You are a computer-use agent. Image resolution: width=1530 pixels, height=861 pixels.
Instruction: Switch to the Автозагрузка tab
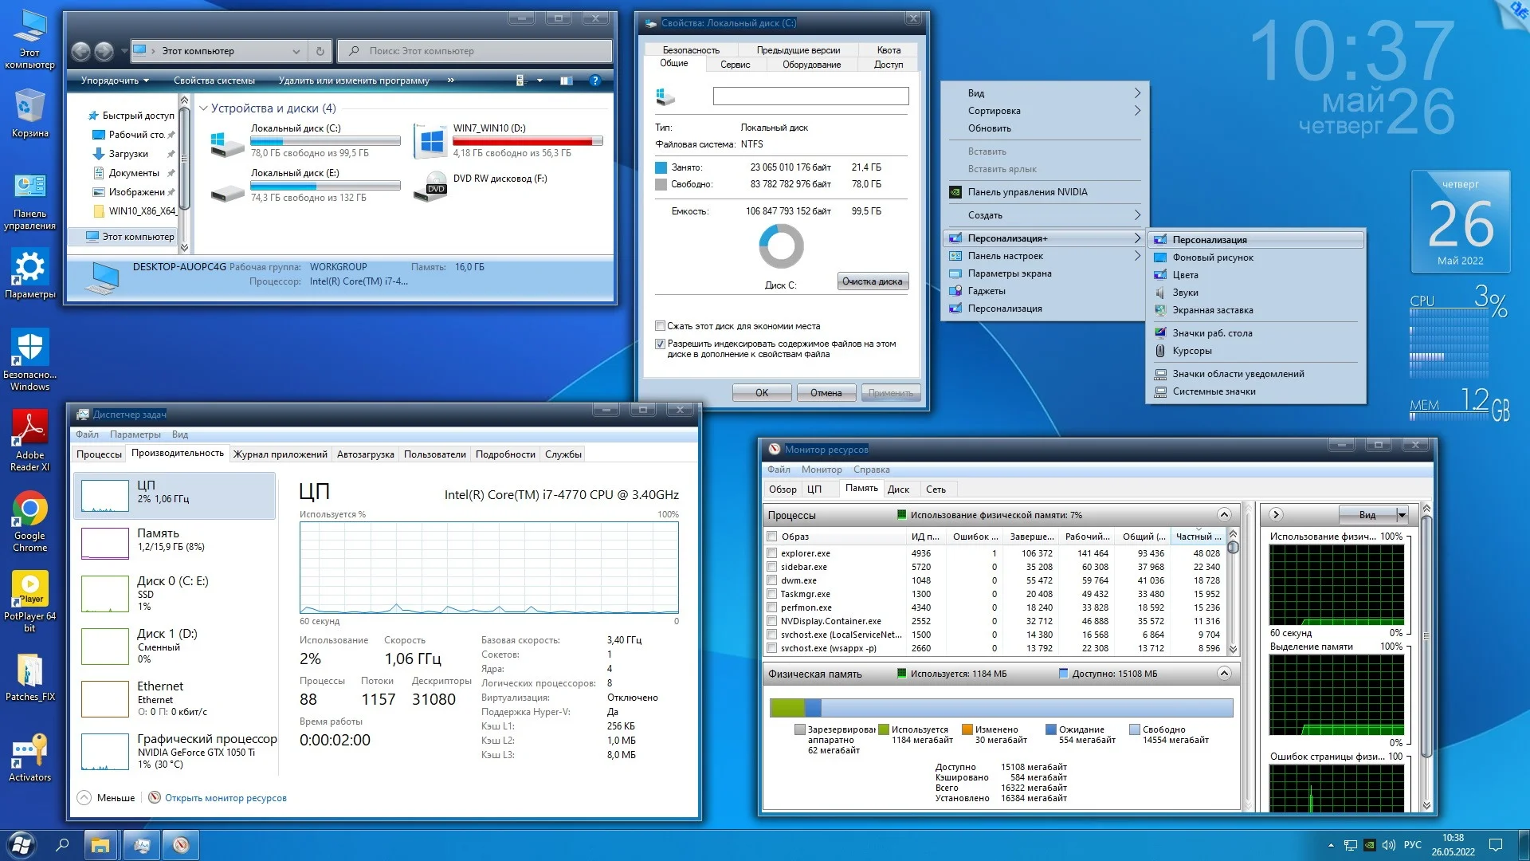coord(365,454)
